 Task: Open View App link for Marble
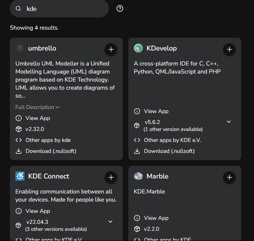(156, 218)
